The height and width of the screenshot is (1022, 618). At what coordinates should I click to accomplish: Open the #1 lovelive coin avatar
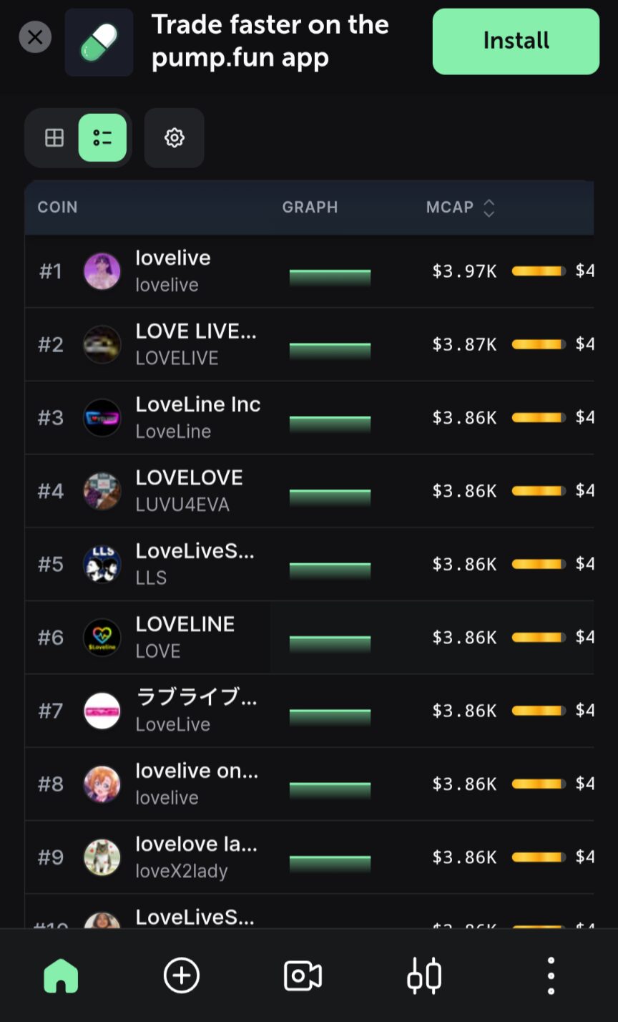pyautogui.click(x=102, y=271)
